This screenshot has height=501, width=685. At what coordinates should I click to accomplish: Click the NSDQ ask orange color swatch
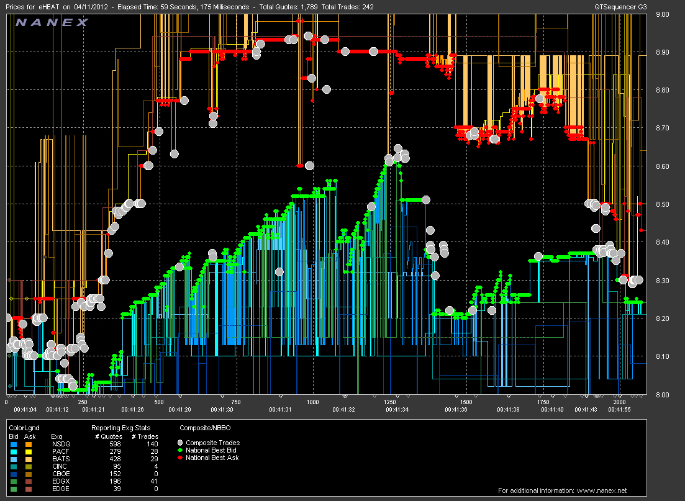coord(29,443)
